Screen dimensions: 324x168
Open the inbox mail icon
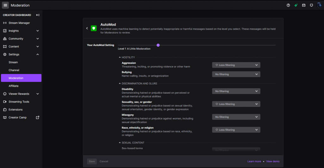tap(304, 5)
